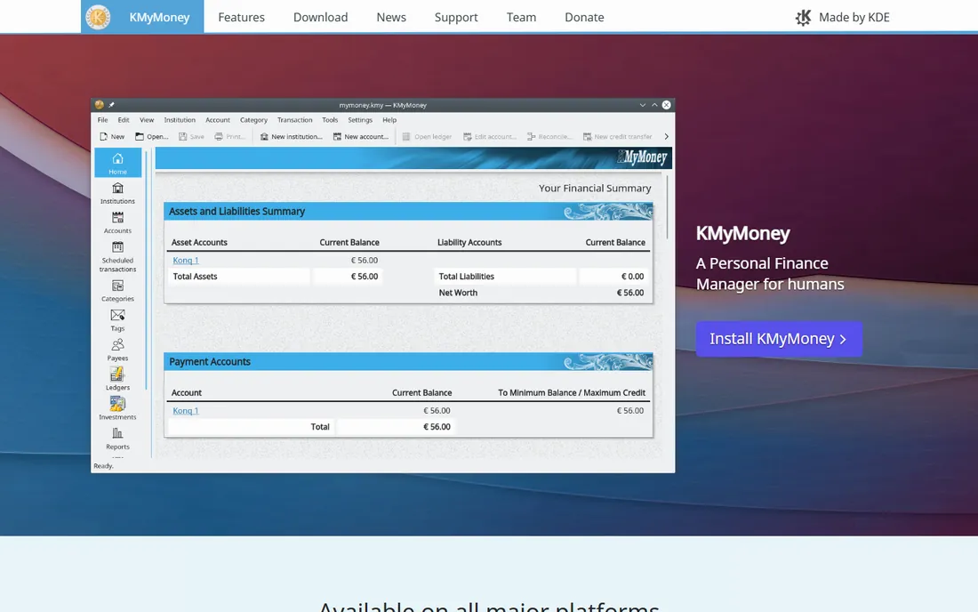Click the Reconcile... toolbar button
978x612 pixels.
tap(549, 137)
